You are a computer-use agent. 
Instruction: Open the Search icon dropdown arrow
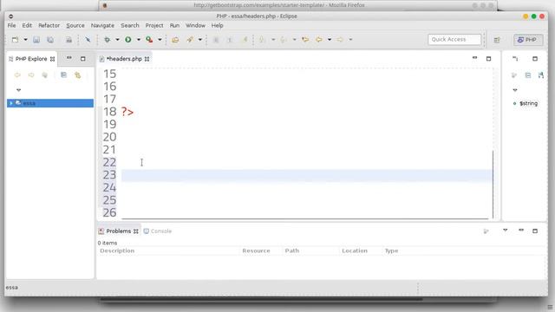tap(200, 40)
